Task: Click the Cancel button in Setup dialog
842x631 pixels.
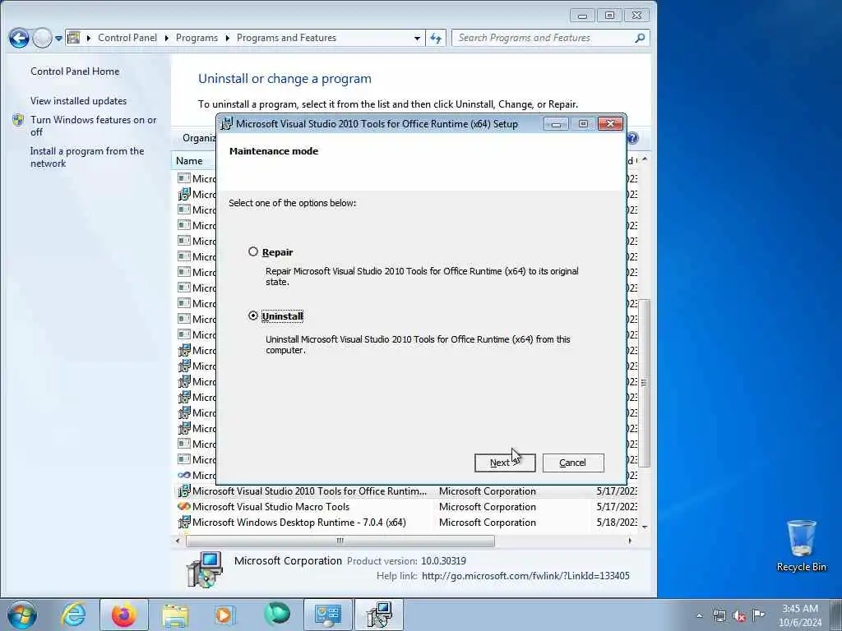Action: coord(573,463)
